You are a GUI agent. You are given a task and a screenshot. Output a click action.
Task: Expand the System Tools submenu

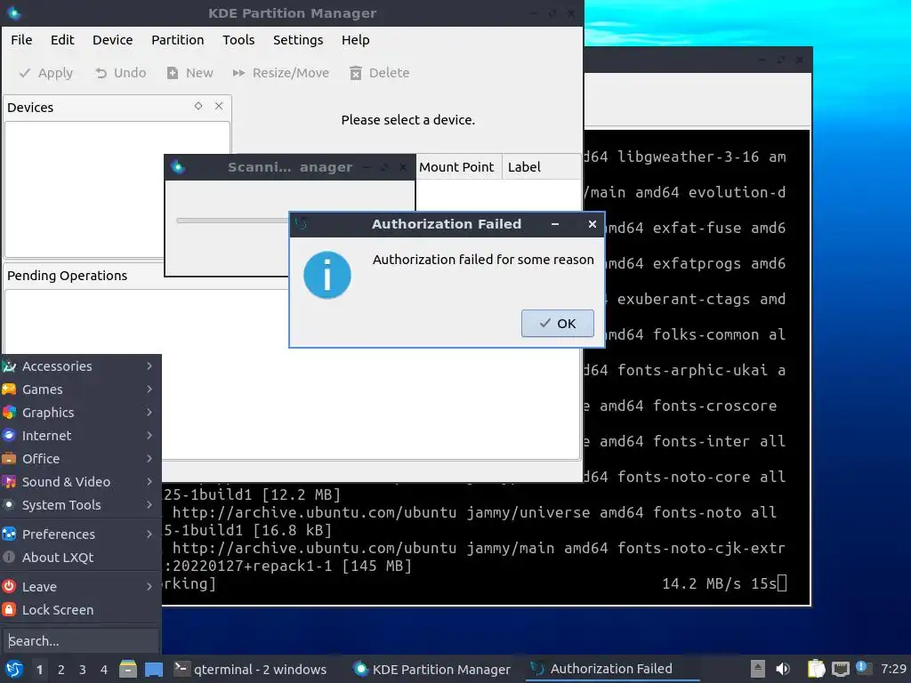81,505
